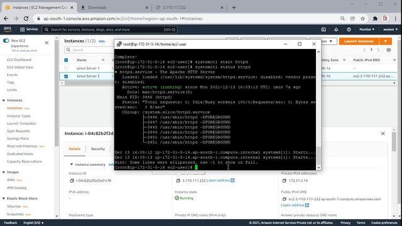402x226 pixels.
Task: Open Launch Templates in the sidebar
Action: (21, 124)
